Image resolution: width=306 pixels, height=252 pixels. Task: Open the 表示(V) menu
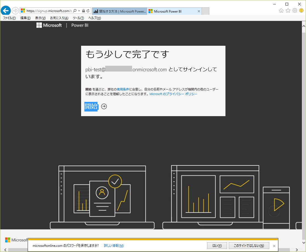click(40, 18)
